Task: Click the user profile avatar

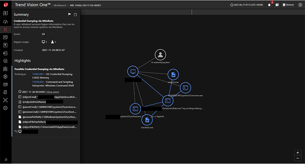Action: tap(300, 5)
